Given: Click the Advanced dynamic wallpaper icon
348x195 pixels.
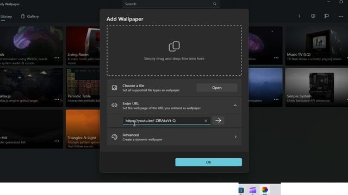Looking at the screenshot, I should click(115, 137).
